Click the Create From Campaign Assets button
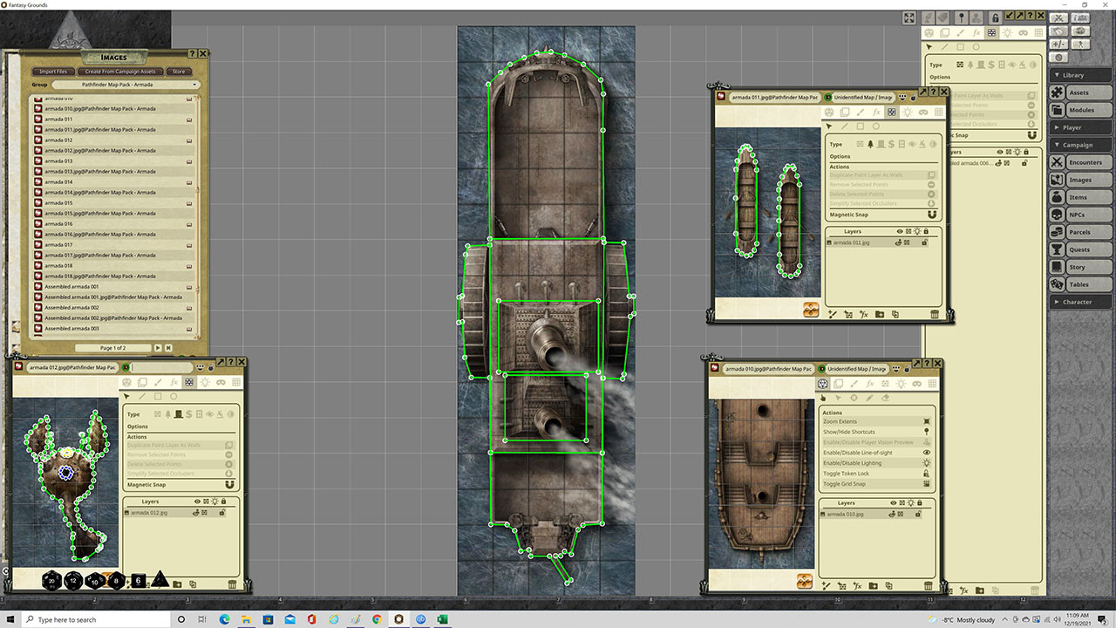 point(120,72)
